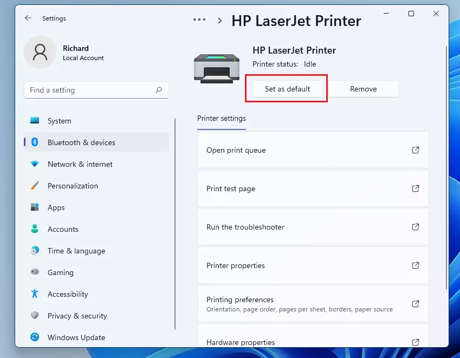The height and width of the screenshot is (358, 460).
Task: Click the Windows Update sync icon
Action: point(35,337)
